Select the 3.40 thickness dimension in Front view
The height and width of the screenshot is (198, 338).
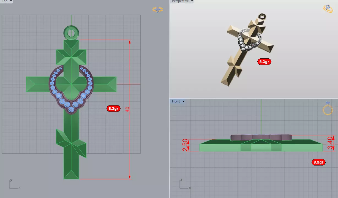(x=330, y=143)
